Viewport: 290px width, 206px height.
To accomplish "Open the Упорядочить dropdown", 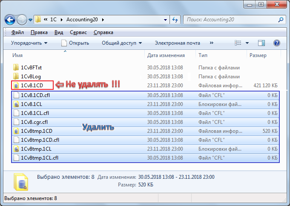I will (29, 43).
